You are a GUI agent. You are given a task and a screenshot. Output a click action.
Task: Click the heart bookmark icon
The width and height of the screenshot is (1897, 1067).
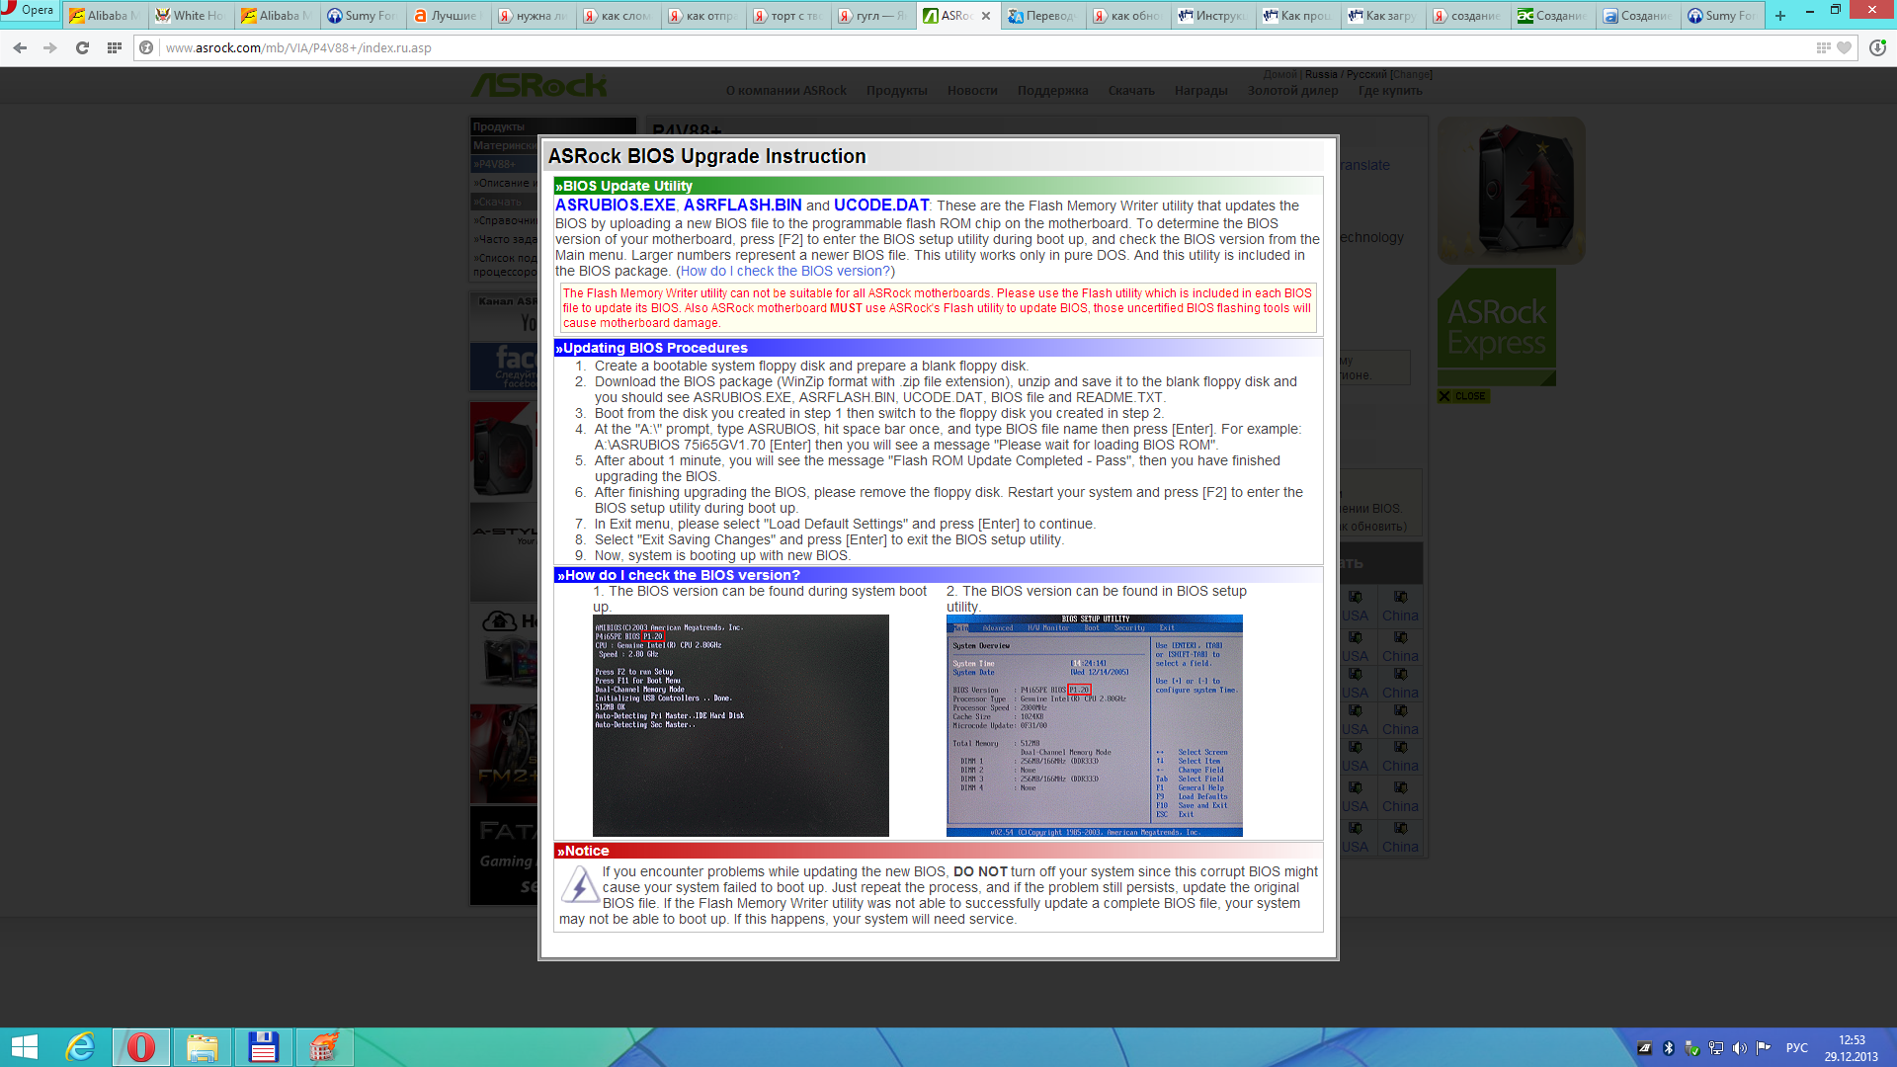click(1844, 47)
